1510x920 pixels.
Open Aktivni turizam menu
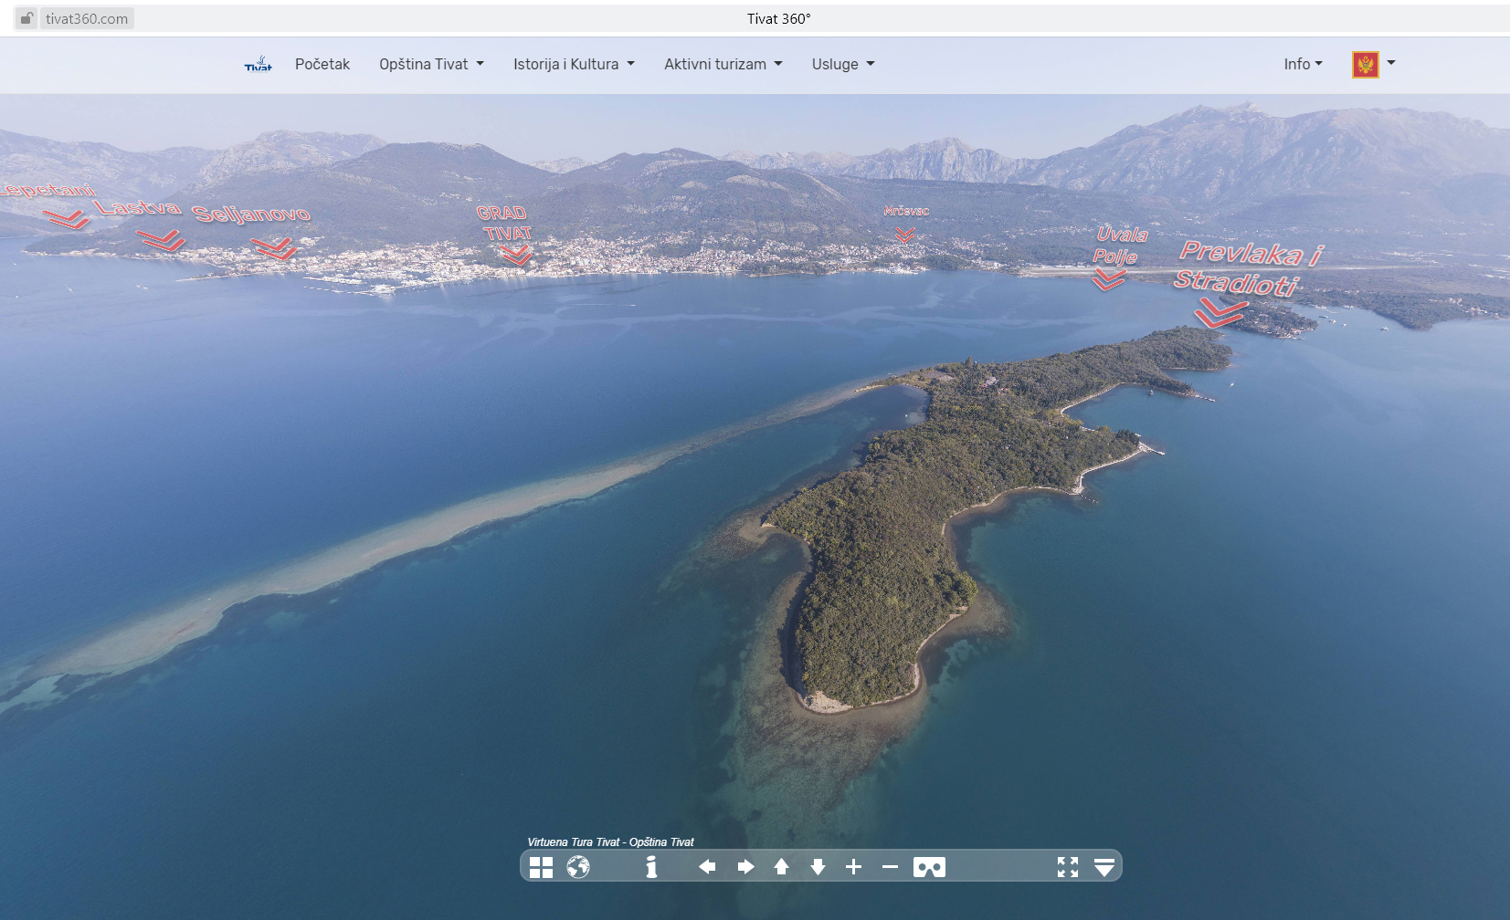723,64
